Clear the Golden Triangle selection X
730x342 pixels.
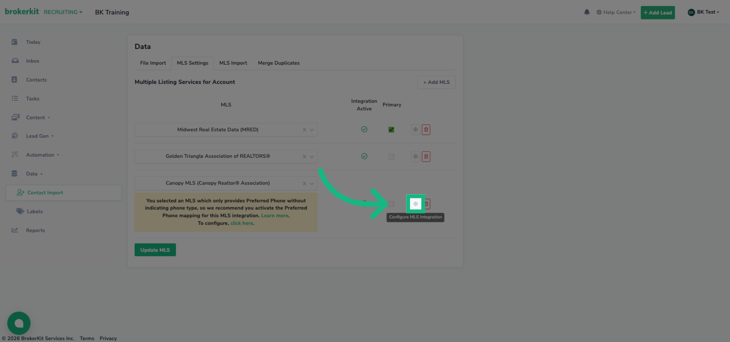click(304, 157)
